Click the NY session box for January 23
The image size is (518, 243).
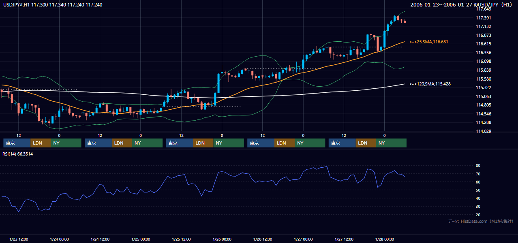(66, 143)
